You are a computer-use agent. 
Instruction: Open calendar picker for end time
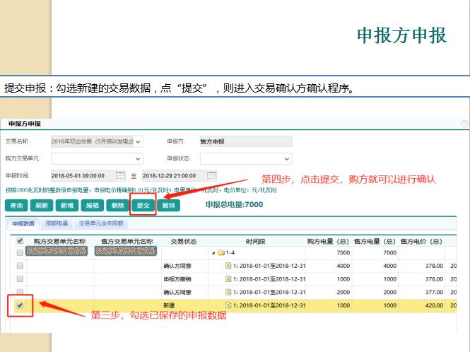211,175
